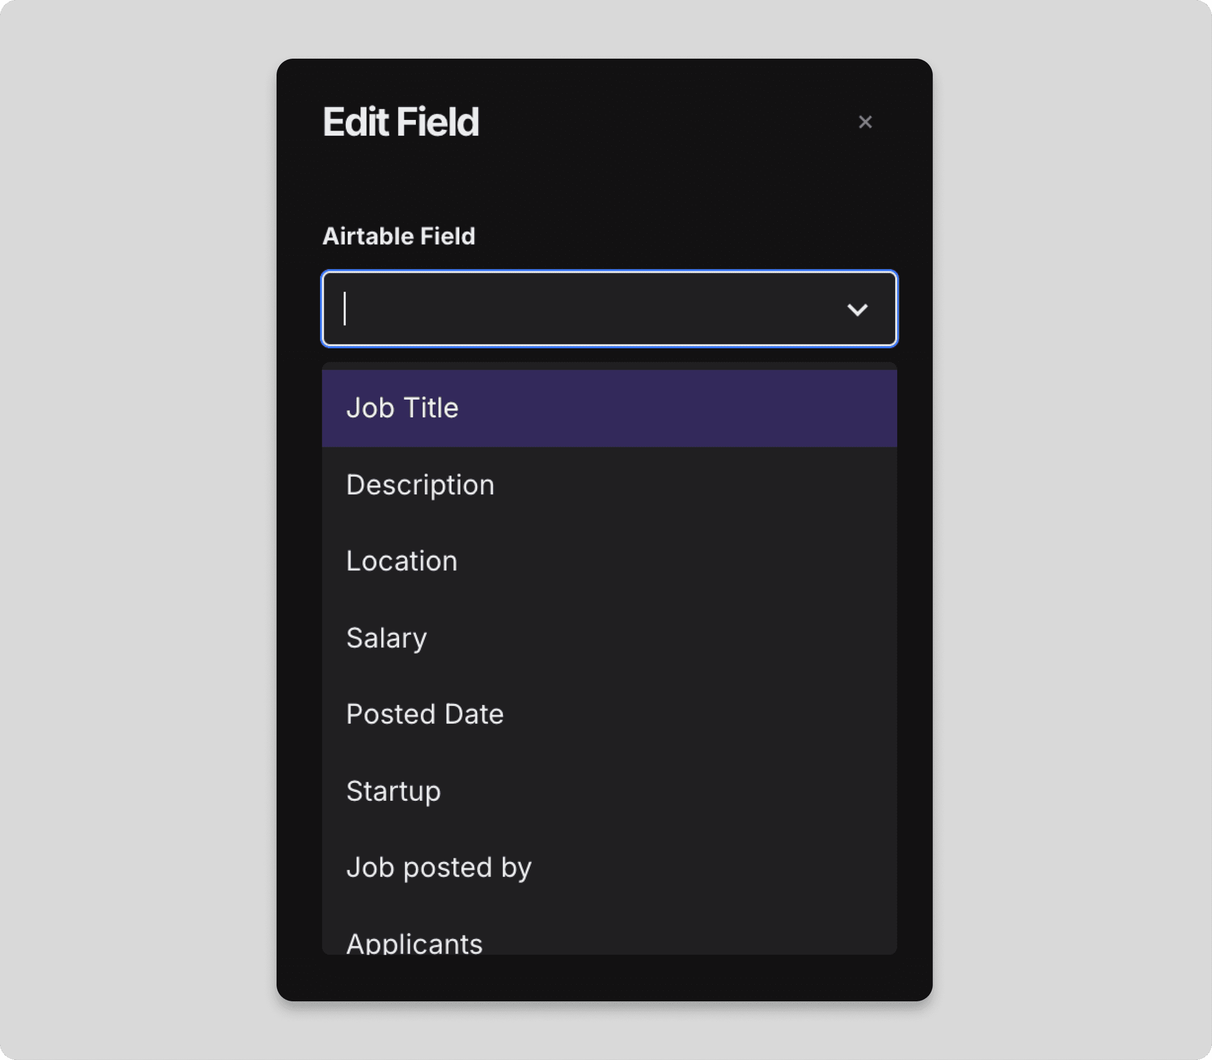Choose the partially visible Applicants option
This screenshot has height=1060, width=1212.
[609, 931]
